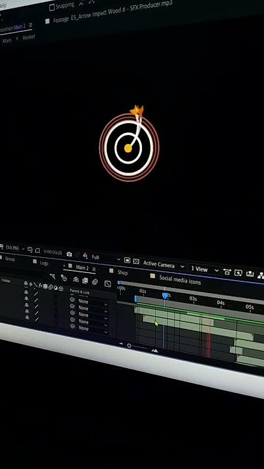
Task: Click the pick whip icon on the bottom layer row
Action: pos(72,326)
